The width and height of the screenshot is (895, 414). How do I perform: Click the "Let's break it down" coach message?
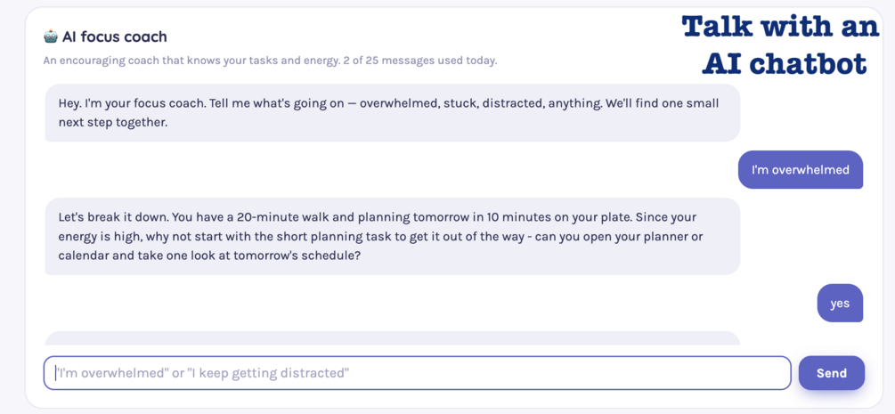point(392,237)
